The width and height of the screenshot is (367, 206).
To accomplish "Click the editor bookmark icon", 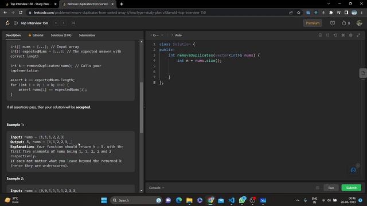I will (320, 35).
